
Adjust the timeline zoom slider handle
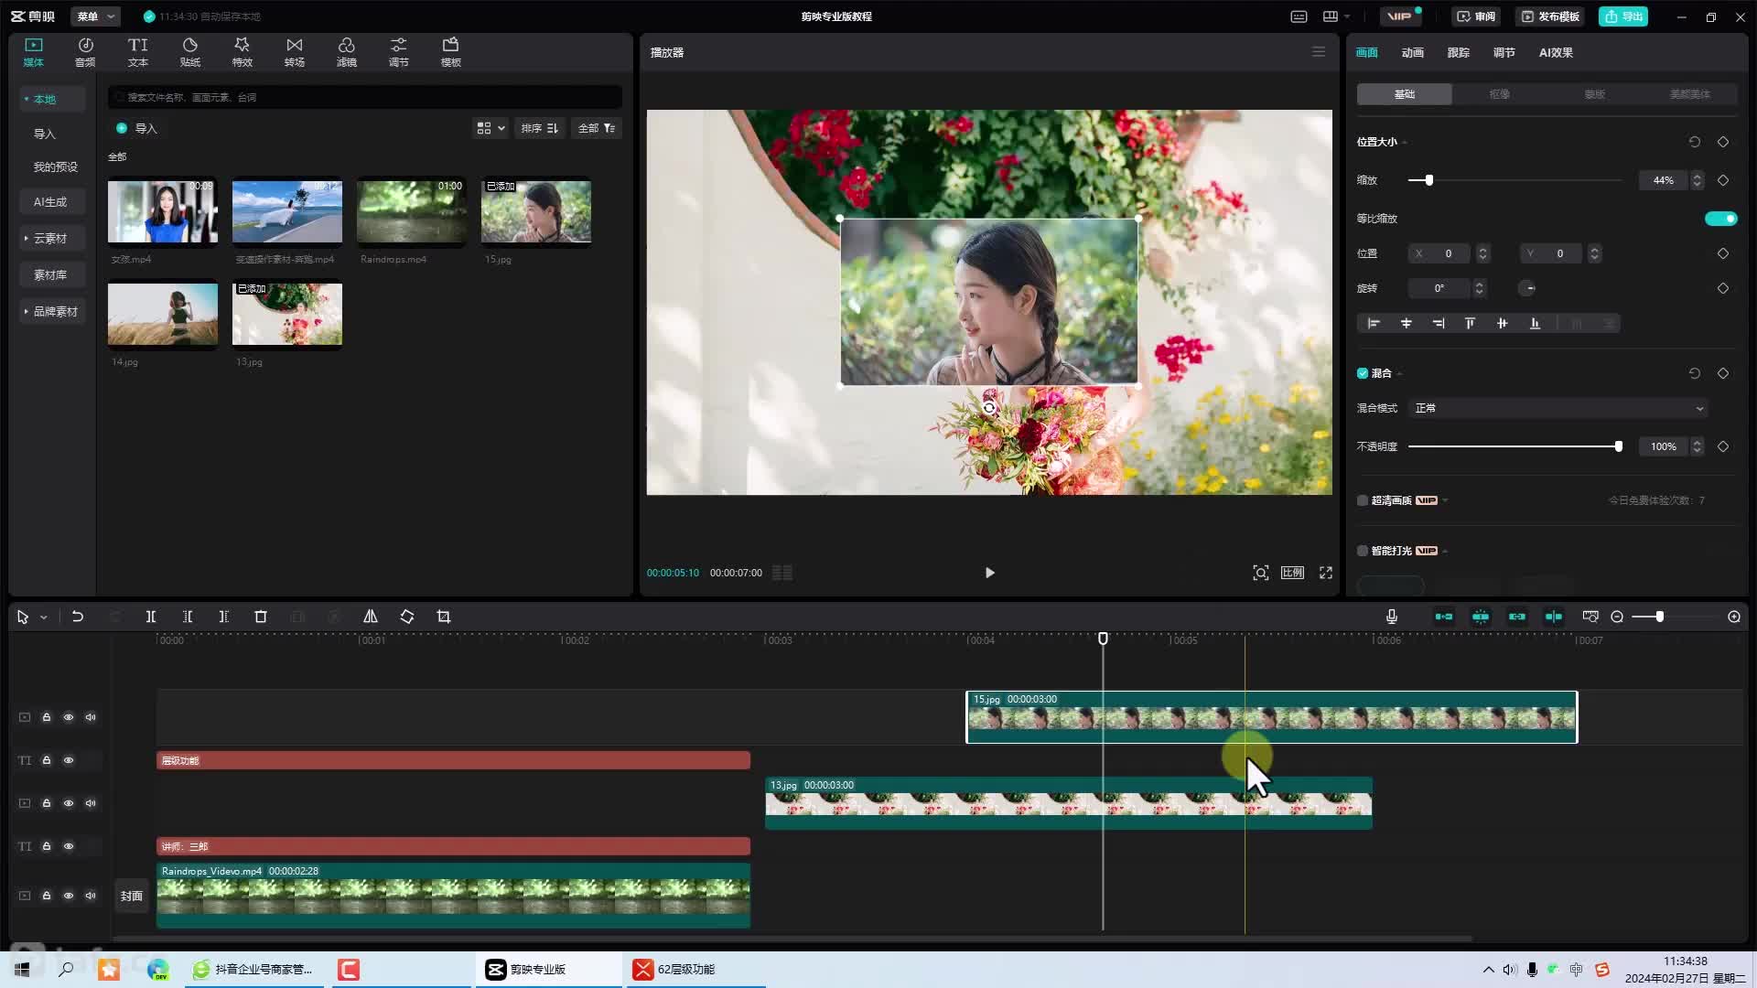[1659, 617]
